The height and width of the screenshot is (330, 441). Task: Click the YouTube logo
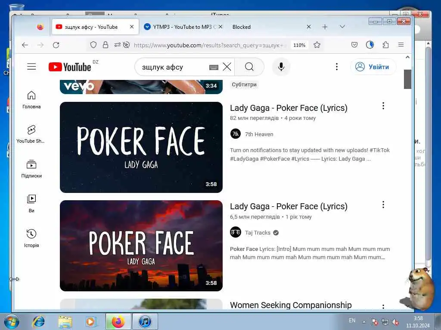(x=70, y=67)
